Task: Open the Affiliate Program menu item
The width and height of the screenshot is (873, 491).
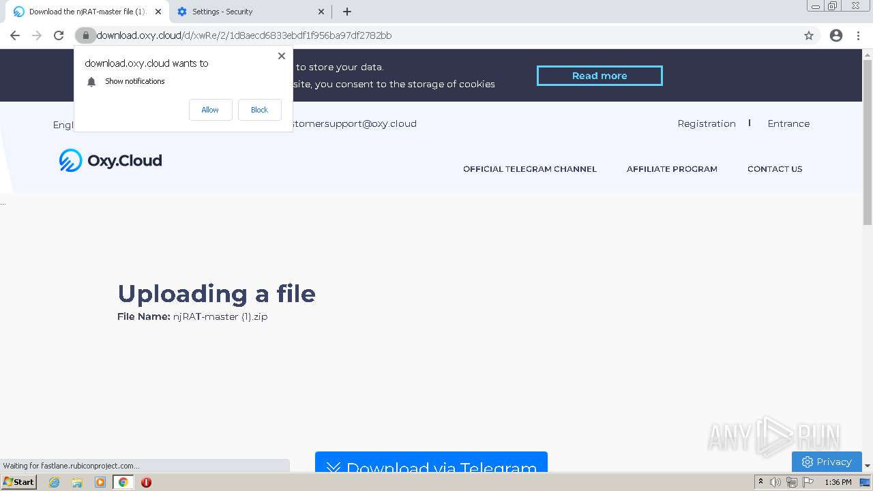Action: pyautogui.click(x=672, y=169)
